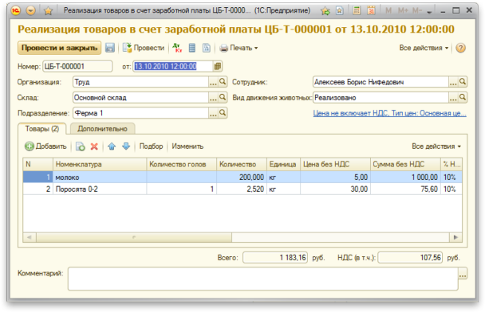The width and height of the screenshot is (485, 312).
Task: Delete row with red X icon
Action: [94, 146]
